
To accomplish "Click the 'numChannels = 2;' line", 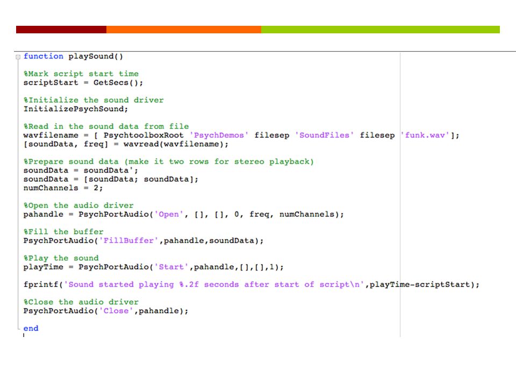I will click(63, 188).
